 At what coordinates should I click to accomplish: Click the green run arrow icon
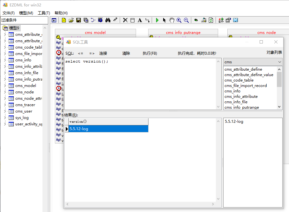point(157,20)
